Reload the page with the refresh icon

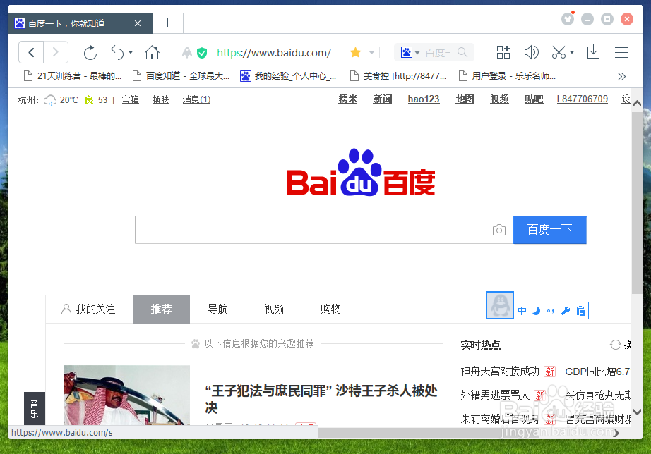click(x=90, y=53)
